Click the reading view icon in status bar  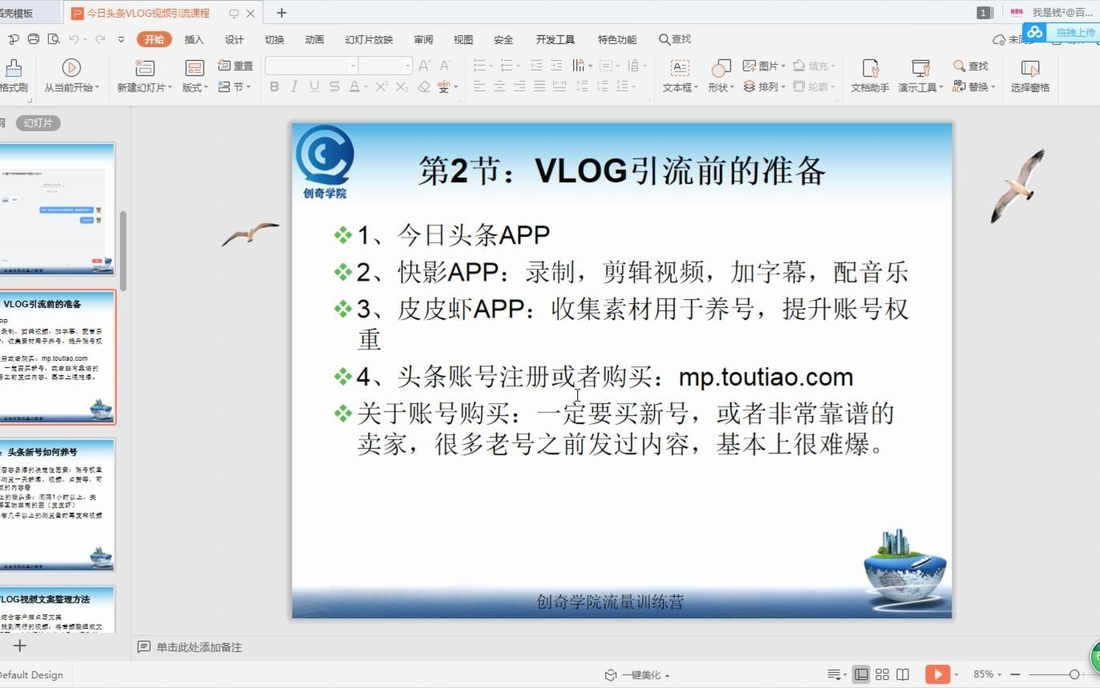[x=903, y=674]
